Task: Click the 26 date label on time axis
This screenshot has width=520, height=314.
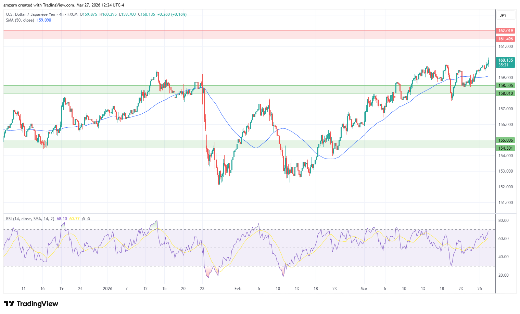Action: [x=480, y=289]
